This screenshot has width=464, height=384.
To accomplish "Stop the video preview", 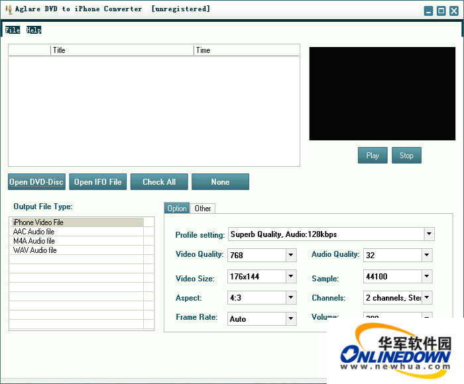I will click(406, 155).
